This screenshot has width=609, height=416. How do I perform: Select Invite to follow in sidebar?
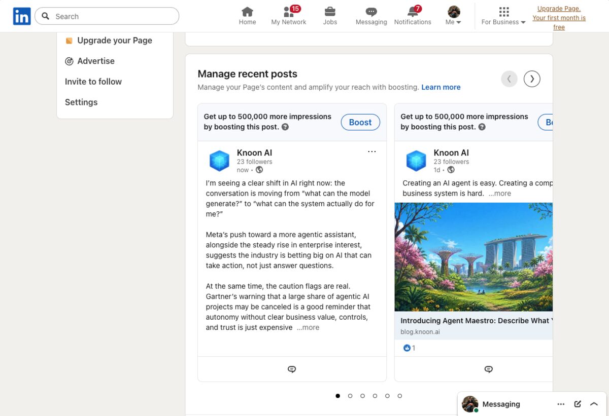(x=93, y=82)
